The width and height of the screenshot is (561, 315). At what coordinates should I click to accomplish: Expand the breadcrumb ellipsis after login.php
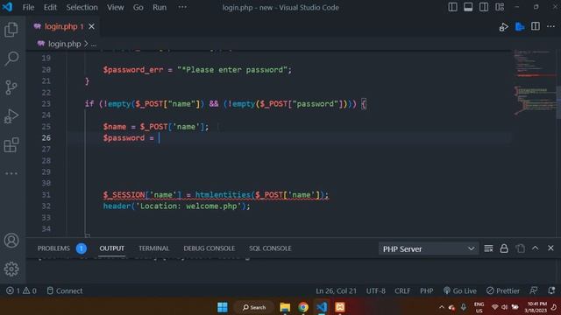(94, 45)
